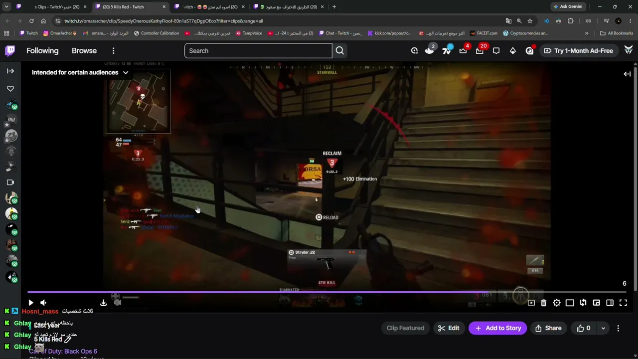Open the Whispers speech bubble icon
Screen dimensions: 638x359
[x=496, y=50]
